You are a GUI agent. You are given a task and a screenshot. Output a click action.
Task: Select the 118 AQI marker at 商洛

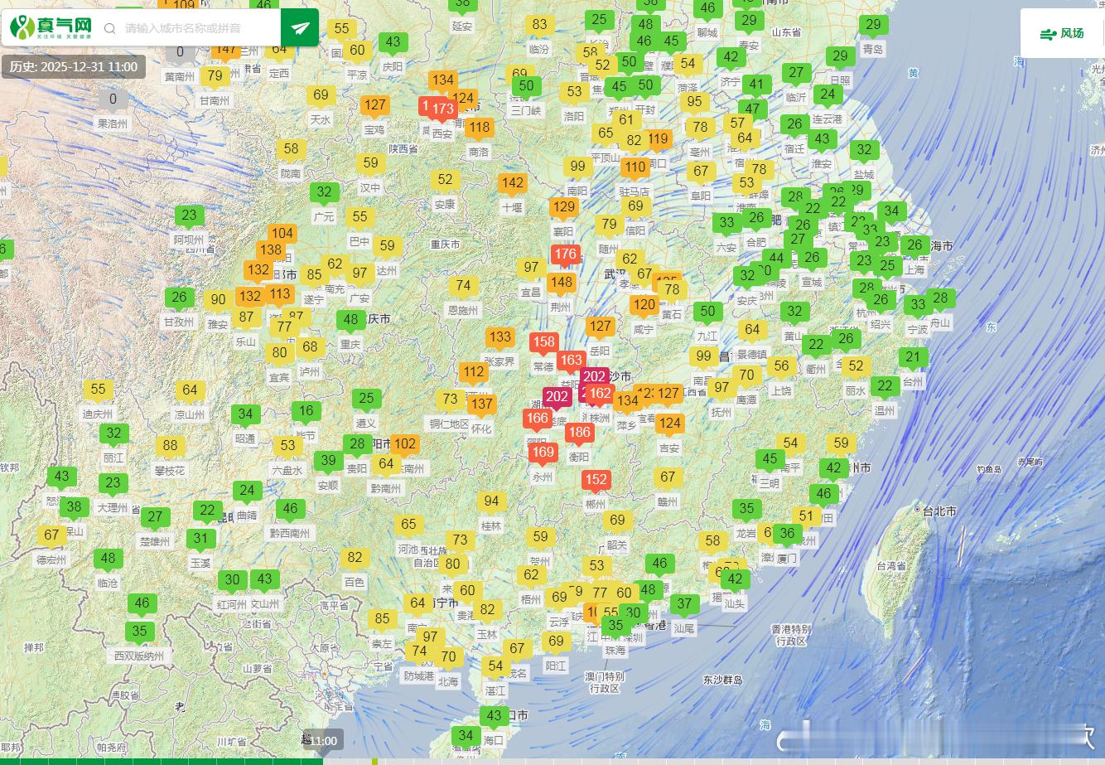tap(479, 128)
